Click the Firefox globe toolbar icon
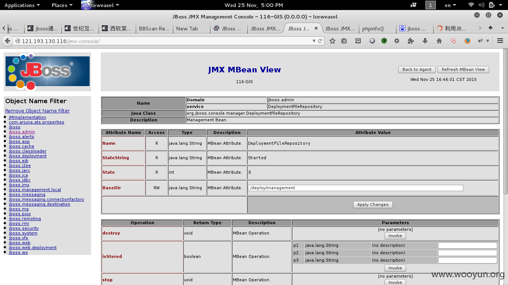The height and width of the screenshot is (285, 508). pyautogui.click(x=467, y=41)
